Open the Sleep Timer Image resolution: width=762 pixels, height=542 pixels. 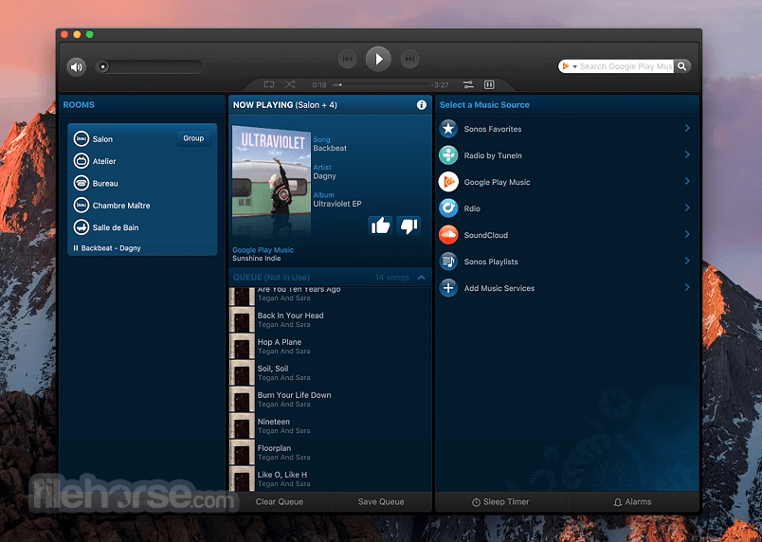[500, 501]
